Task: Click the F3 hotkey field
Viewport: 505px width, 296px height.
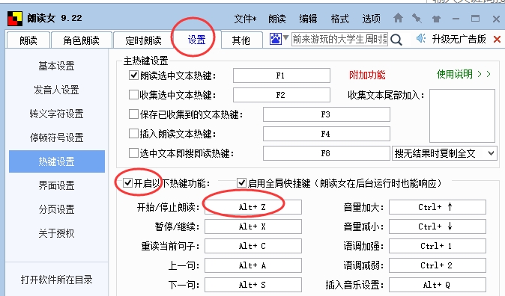Action: point(327,114)
